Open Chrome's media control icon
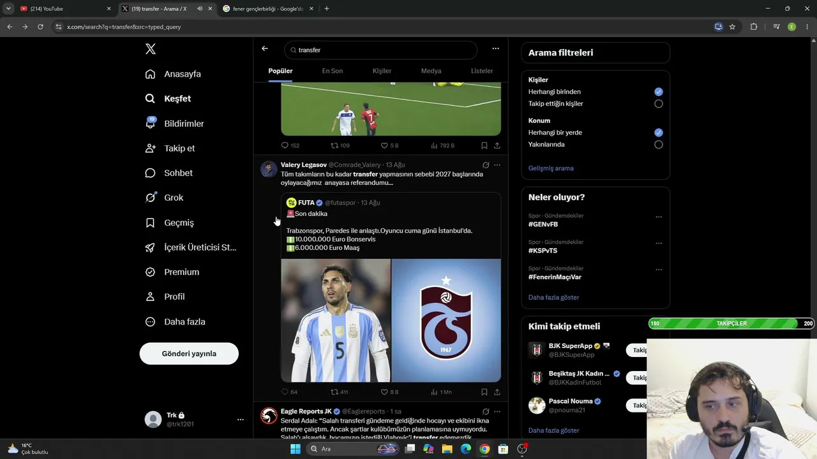 776,27
